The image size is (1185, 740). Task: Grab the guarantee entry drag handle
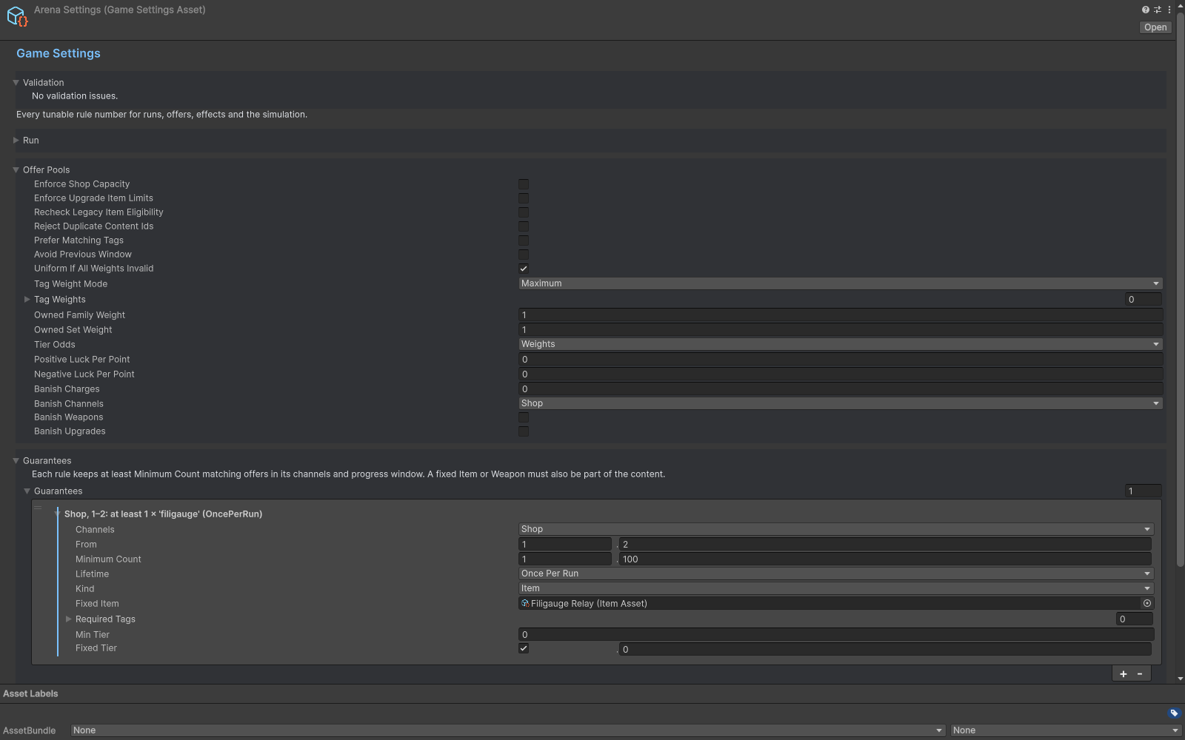pos(38,508)
